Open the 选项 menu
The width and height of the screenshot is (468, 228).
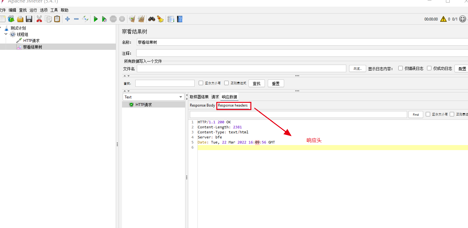[44, 10]
